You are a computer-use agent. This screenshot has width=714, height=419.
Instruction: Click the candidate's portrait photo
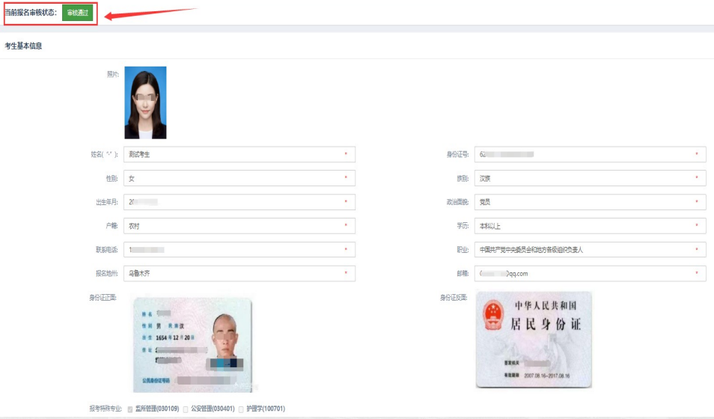(145, 103)
